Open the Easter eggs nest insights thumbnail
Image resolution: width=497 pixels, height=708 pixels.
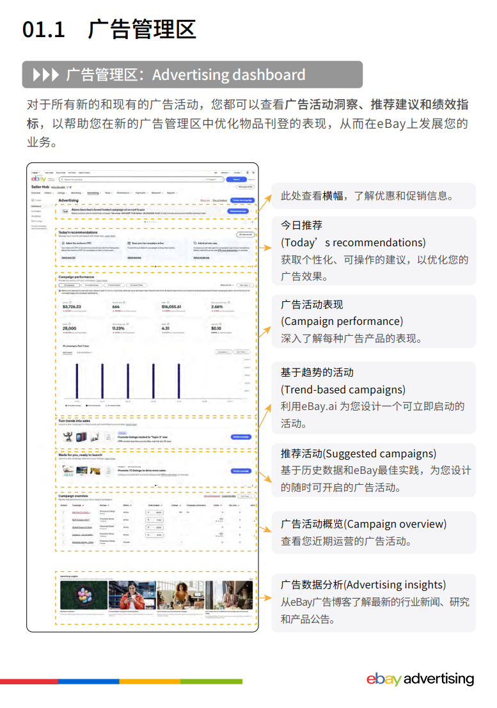pos(83,595)
